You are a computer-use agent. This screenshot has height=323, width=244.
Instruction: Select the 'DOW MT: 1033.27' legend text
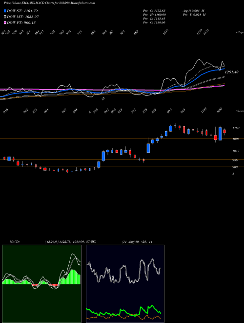pyautogui.click(x=23, y=17)
